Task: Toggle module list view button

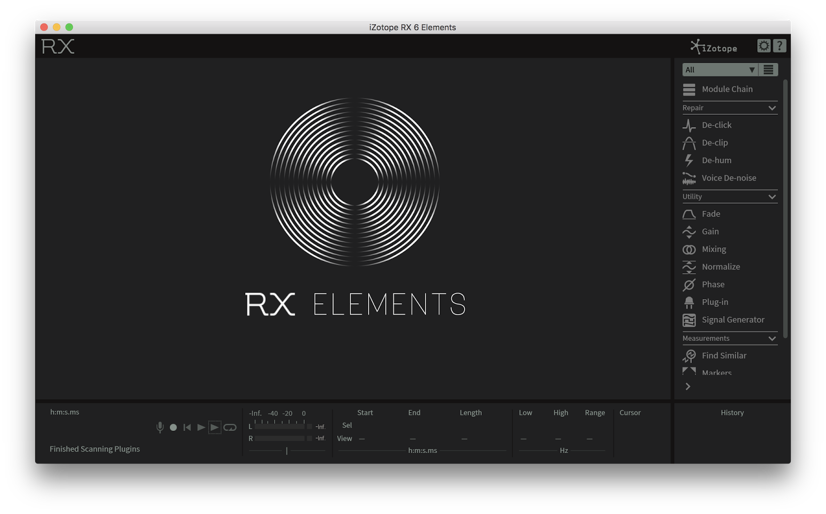Action: point(769,70)
